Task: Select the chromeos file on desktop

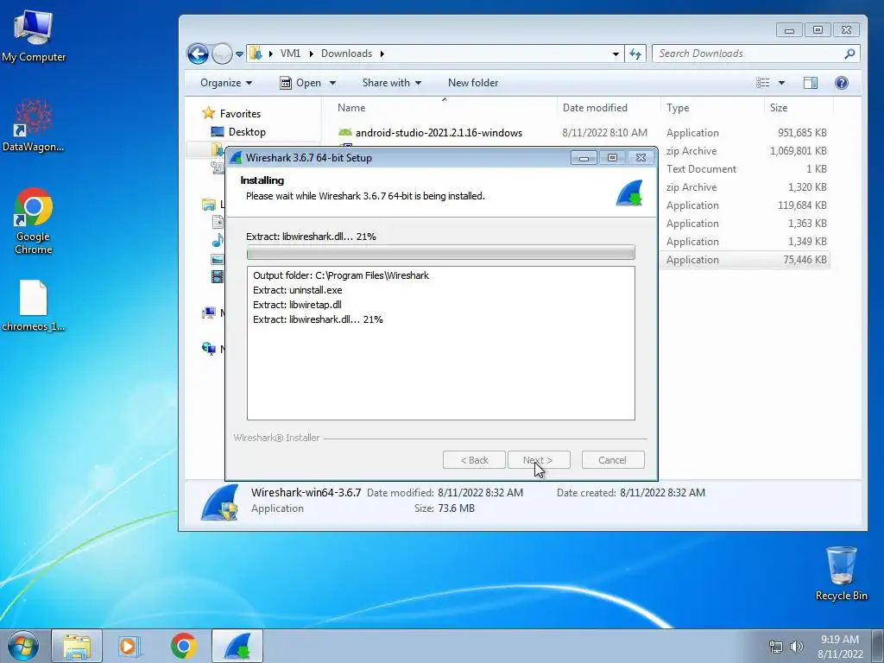Action: [34, 305]
